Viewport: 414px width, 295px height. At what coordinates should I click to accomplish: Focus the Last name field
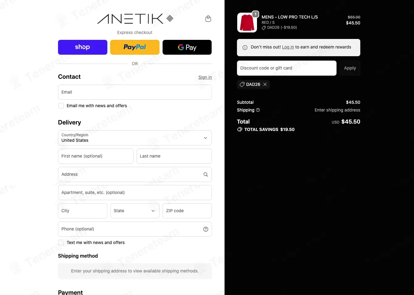[174, 156]
